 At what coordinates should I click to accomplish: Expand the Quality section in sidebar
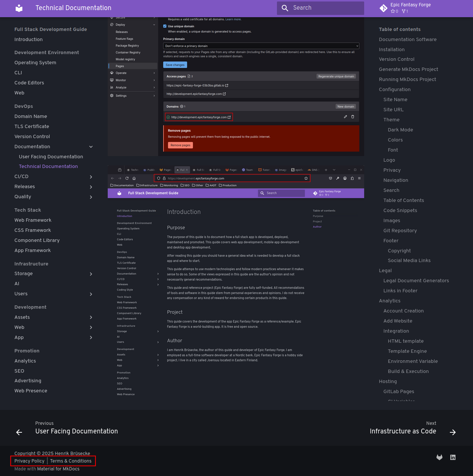point(91,197)
